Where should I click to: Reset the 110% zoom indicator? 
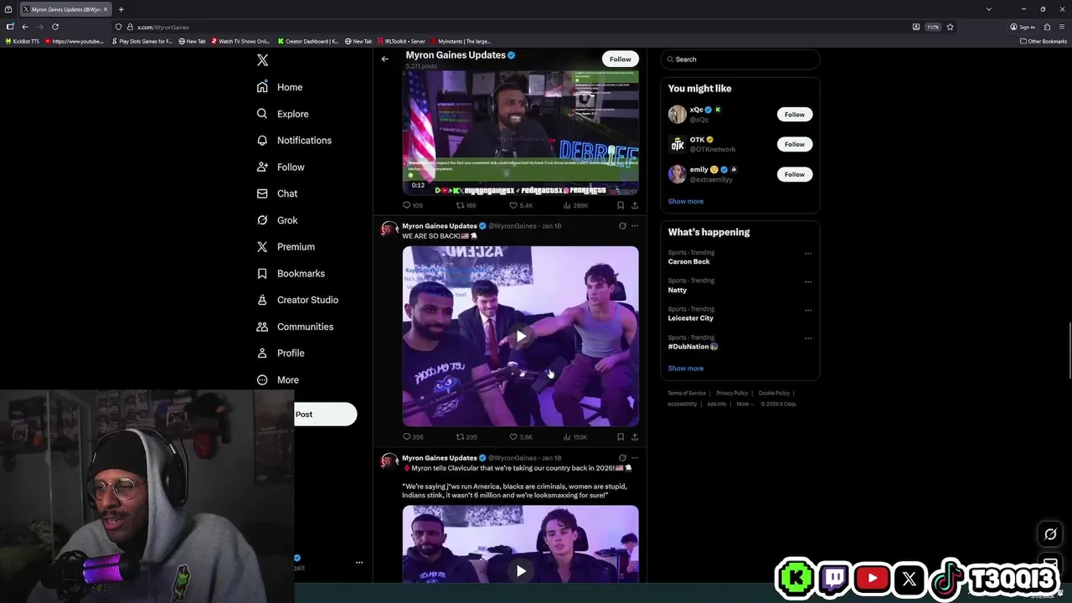tap(932, 27)
